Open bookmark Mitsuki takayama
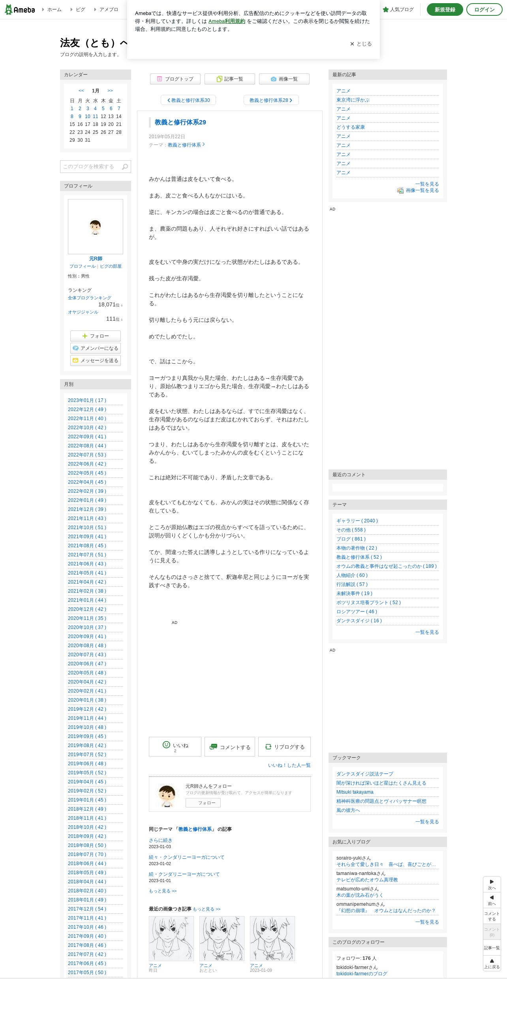The width and height of the screenshot is (507, 1014). 355,792
